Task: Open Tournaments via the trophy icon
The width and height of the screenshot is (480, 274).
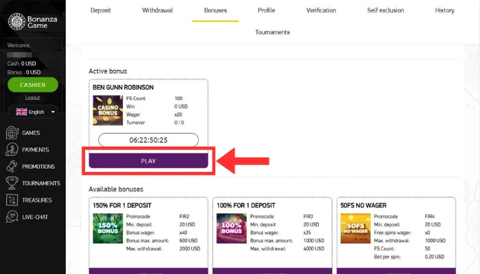Action: coord(12,183)
